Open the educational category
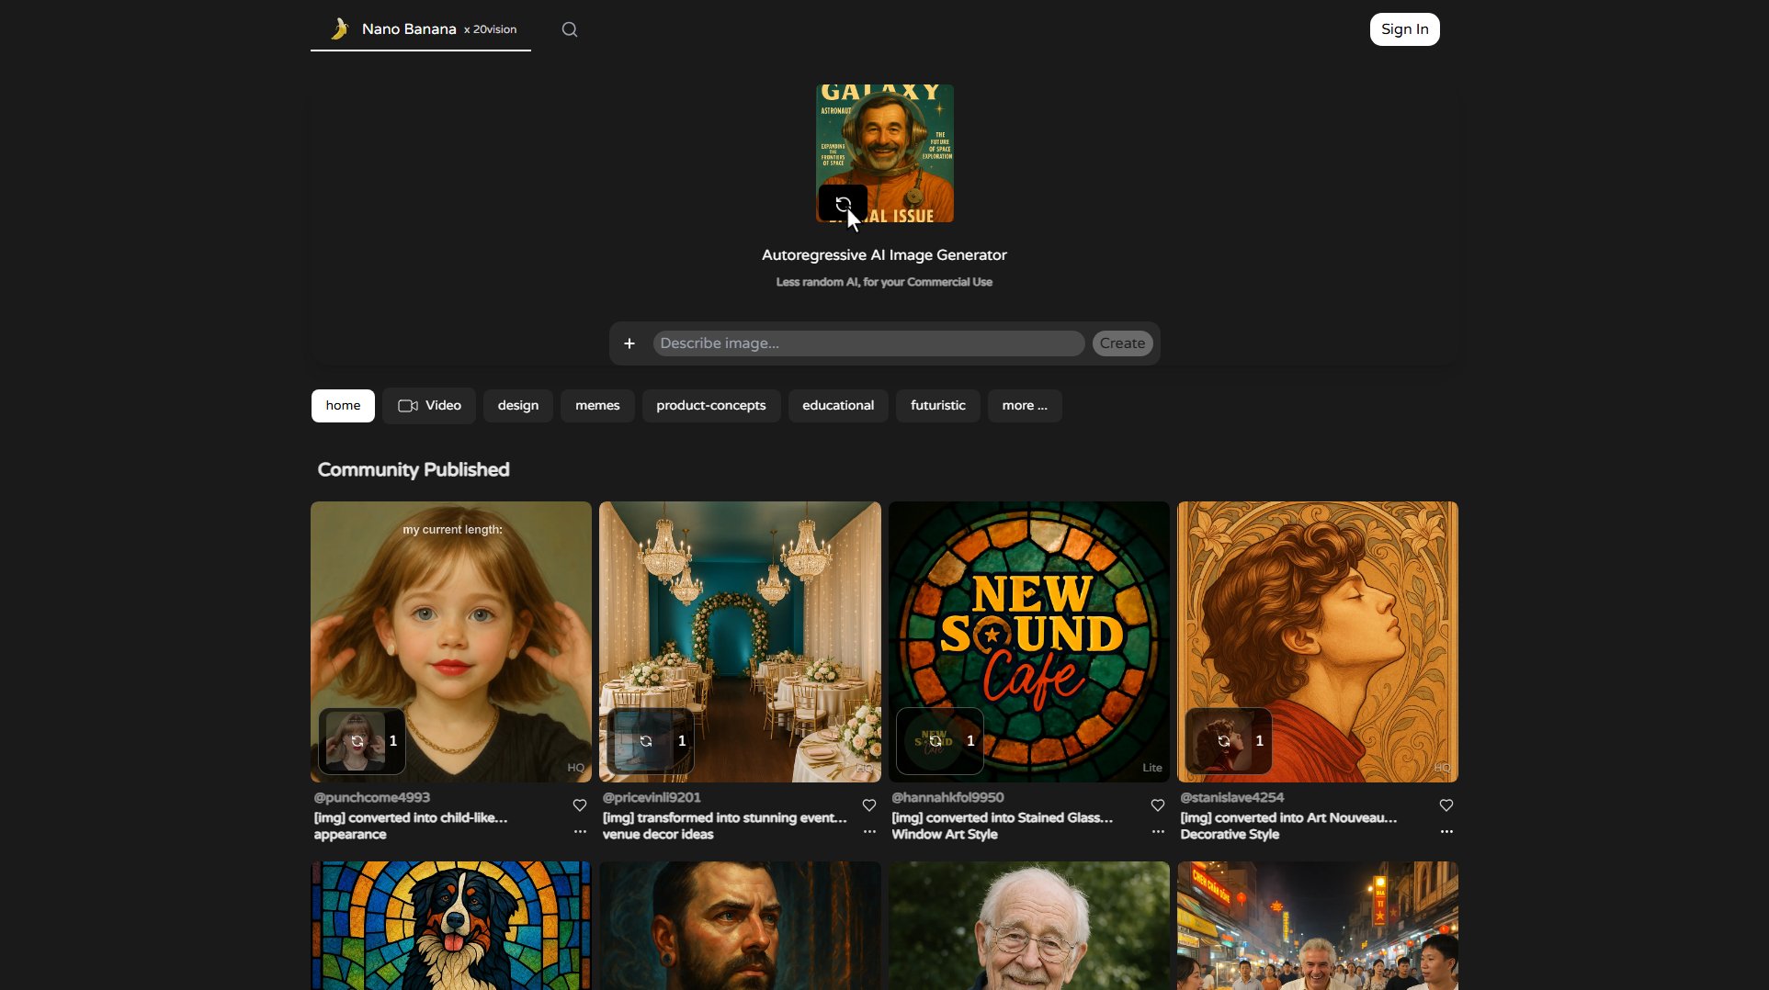The image size is (1769, 990). [x=838, y=406]
